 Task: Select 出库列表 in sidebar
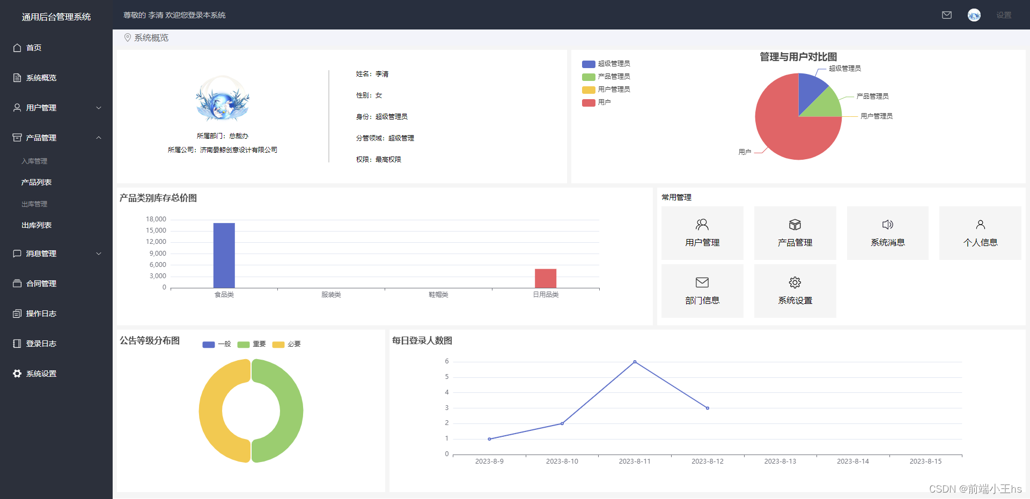[x=36, y=225]
